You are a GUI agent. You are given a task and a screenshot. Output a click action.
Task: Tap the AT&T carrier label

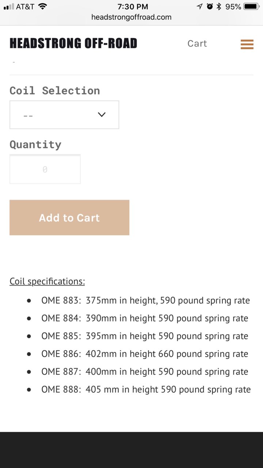tap(25, 7)
